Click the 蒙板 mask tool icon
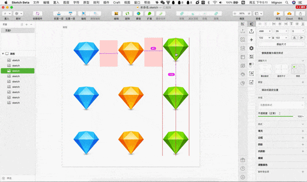Image resolution: width=307 pixels, height=182 pixels. (x=139, y=13)
